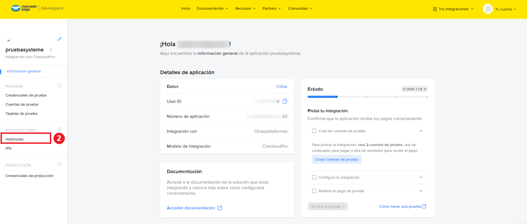Click the Detalles de aplicación heading
The height and width of the screenshot is (224, 527).
(187, 72)
